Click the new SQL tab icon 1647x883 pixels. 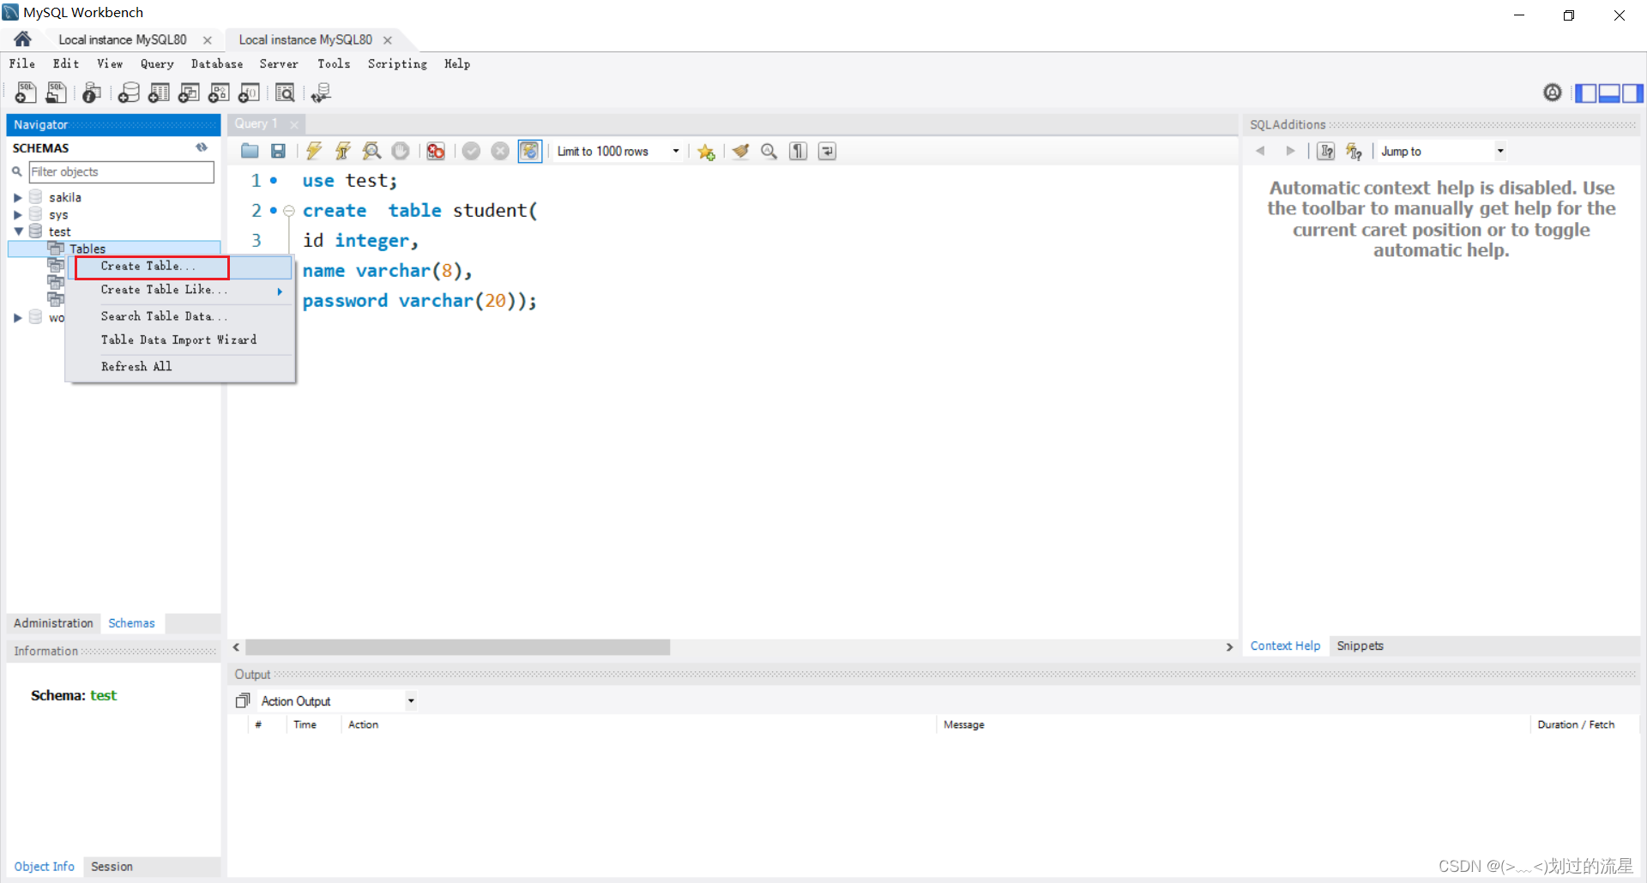point(26,93)
